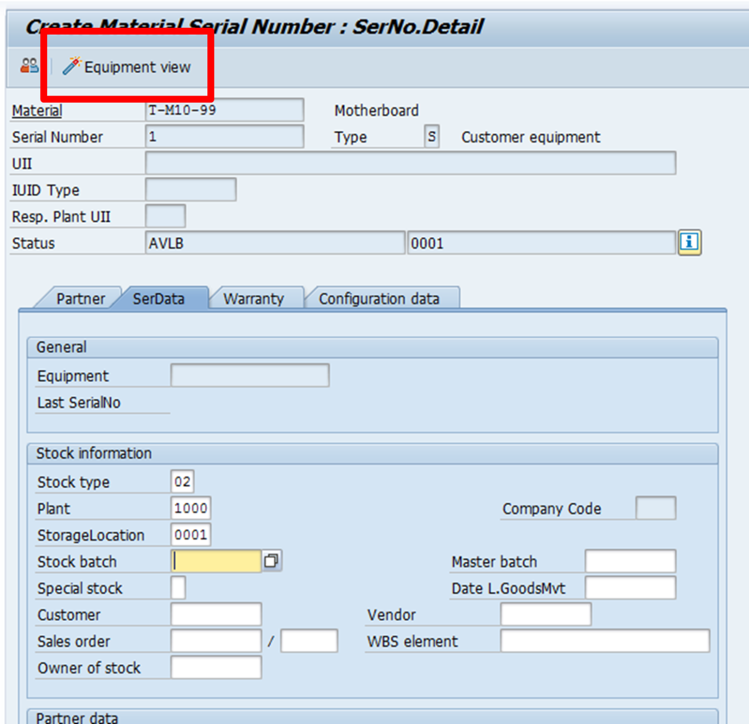Screen dimensions: 749x724
Task: Click the Resp. Plant UII field
Action: tap(166, 216)
